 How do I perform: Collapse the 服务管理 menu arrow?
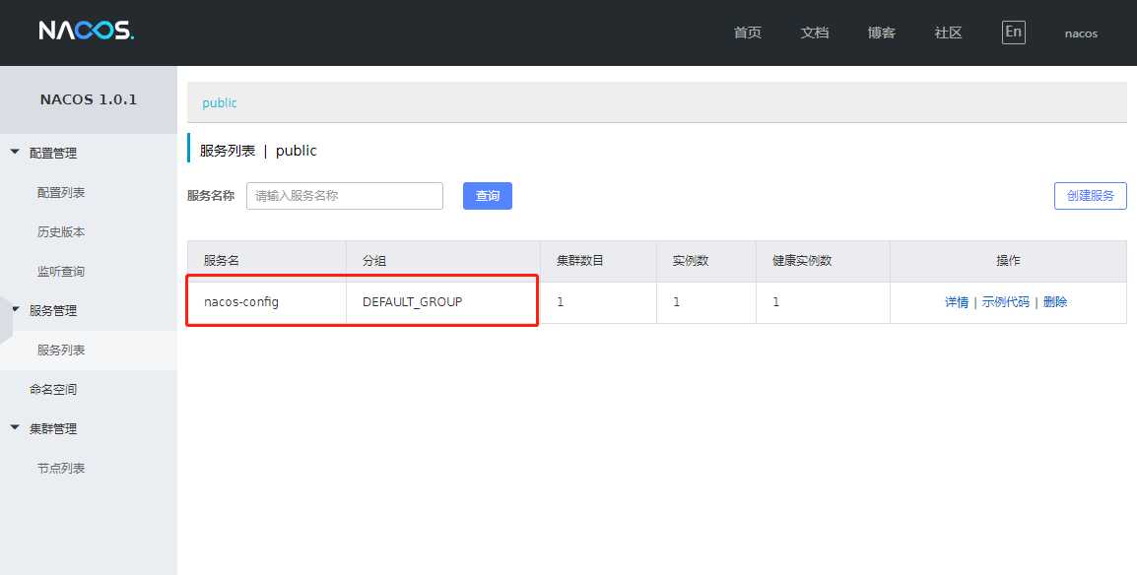click(15, 310)
